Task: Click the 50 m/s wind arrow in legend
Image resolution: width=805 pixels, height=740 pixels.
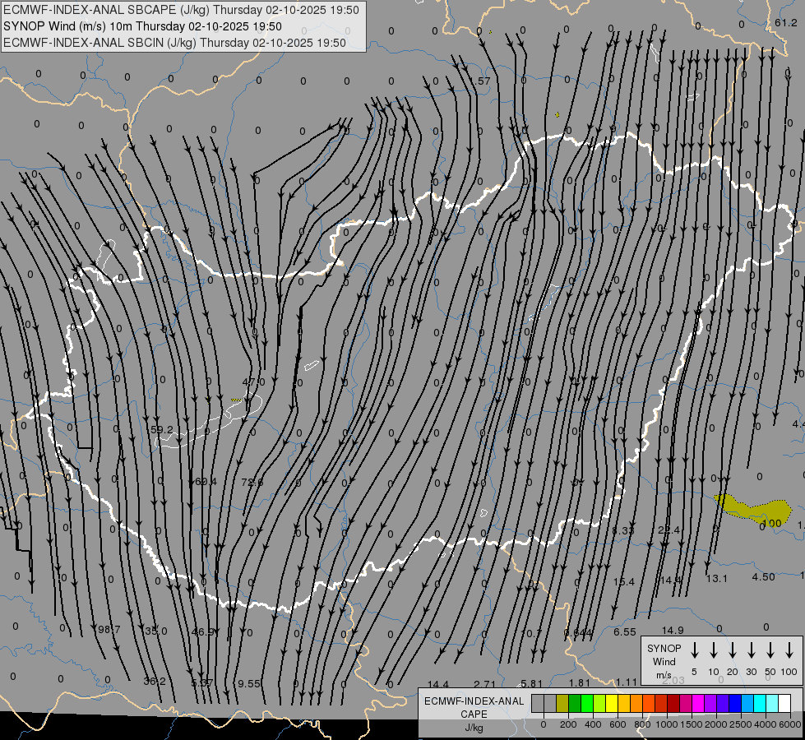Action: click(x=770, y=650)
